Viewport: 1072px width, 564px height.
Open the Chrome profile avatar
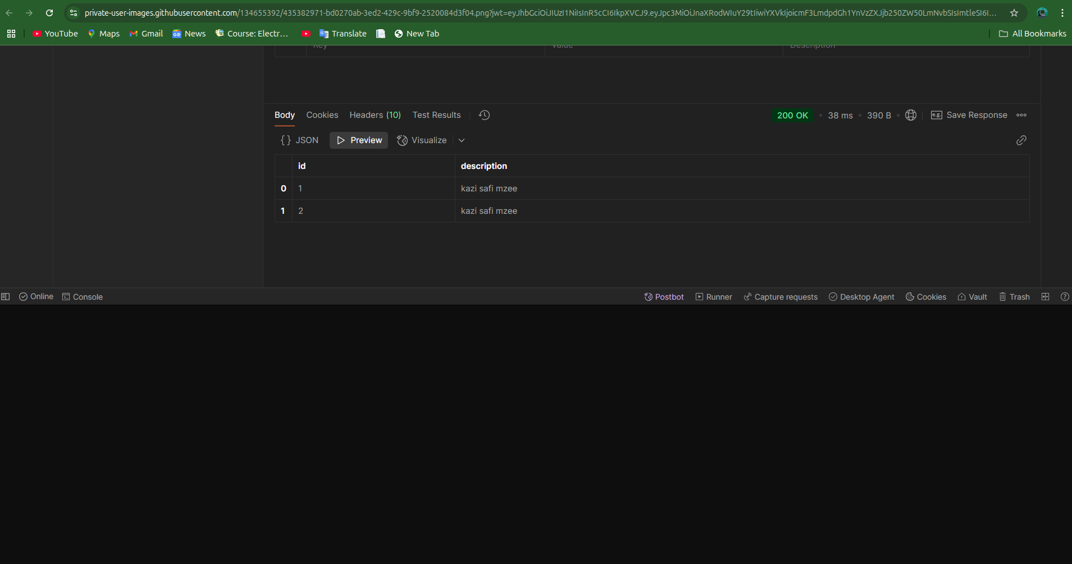tap(1042, 13)
